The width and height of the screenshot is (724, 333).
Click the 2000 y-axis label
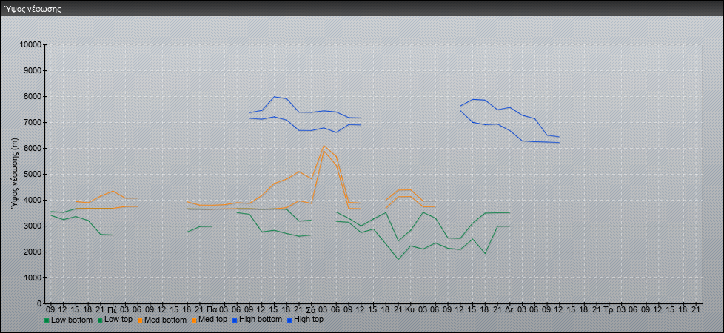click(32, 252)
